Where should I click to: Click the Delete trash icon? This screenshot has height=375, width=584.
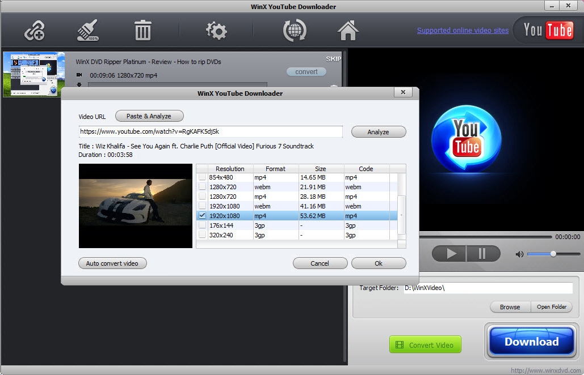142,31
